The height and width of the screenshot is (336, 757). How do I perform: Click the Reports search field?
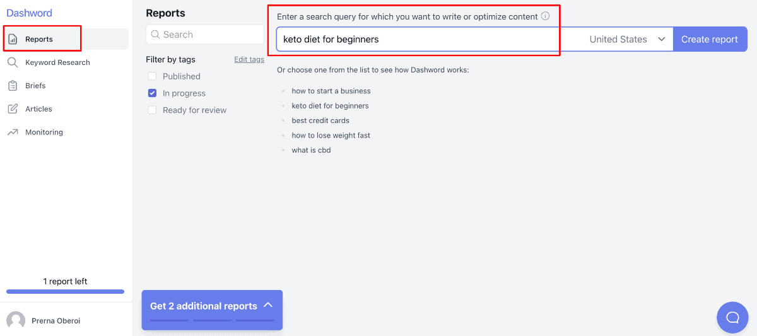[x=205, y=35]
